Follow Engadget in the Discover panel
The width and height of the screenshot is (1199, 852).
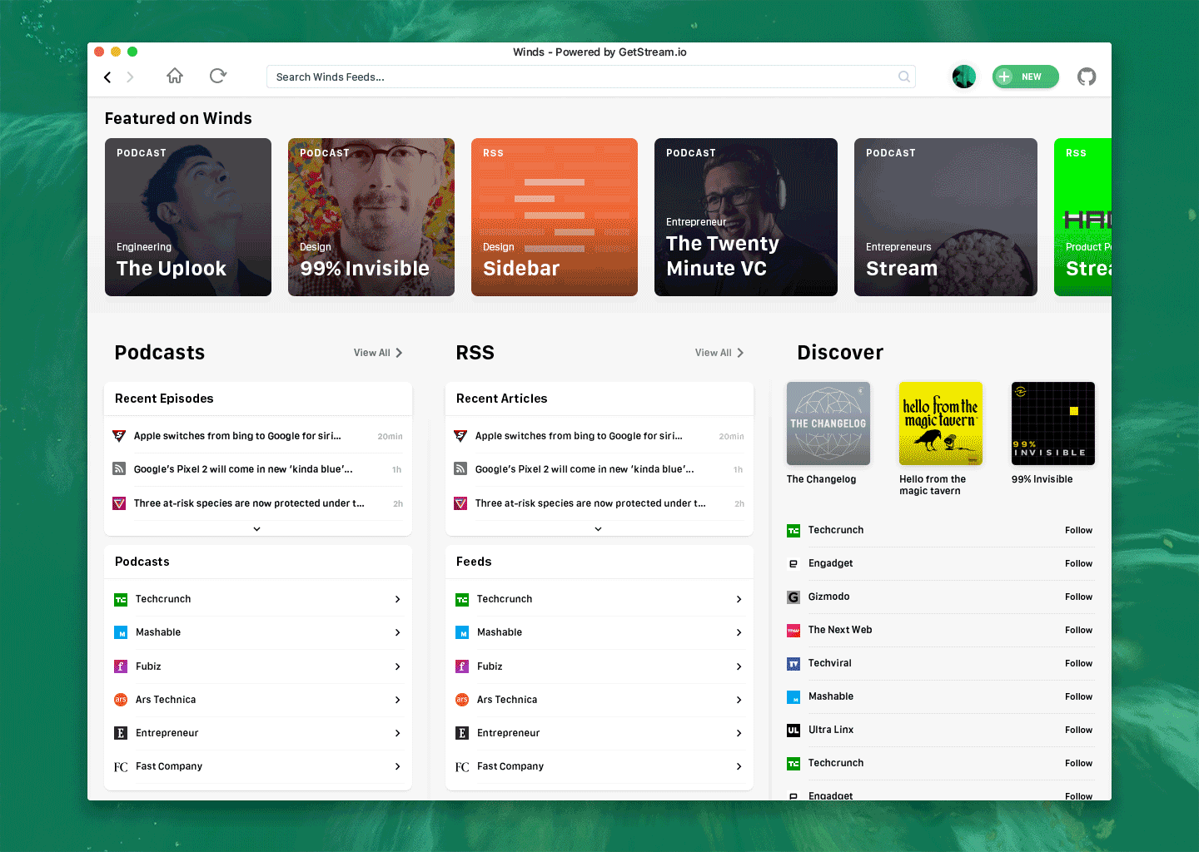pos(1078,563)
